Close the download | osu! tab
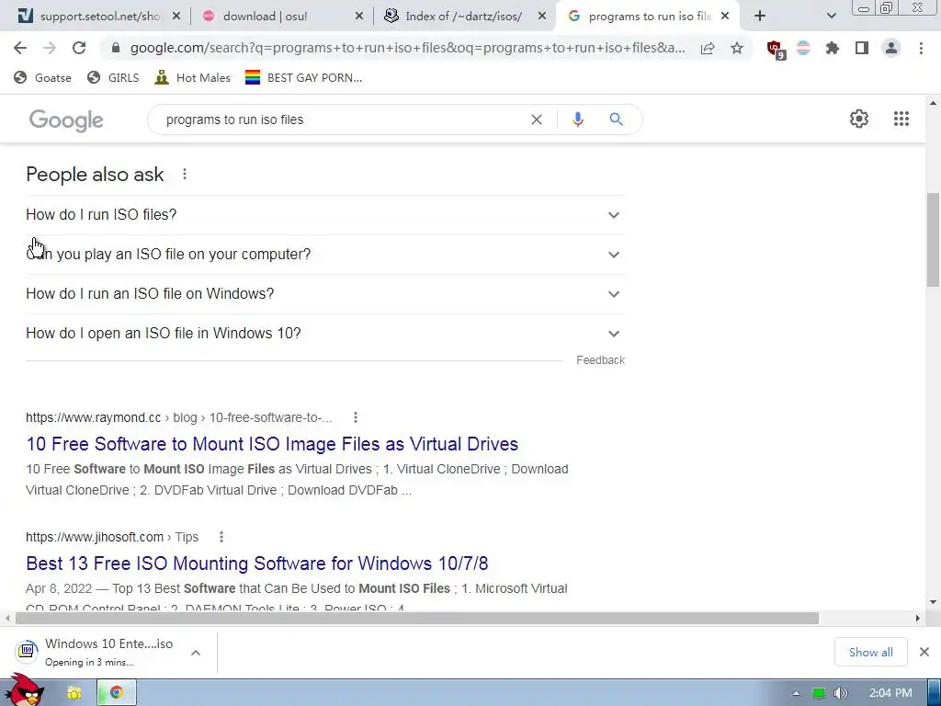 point(359,17)
